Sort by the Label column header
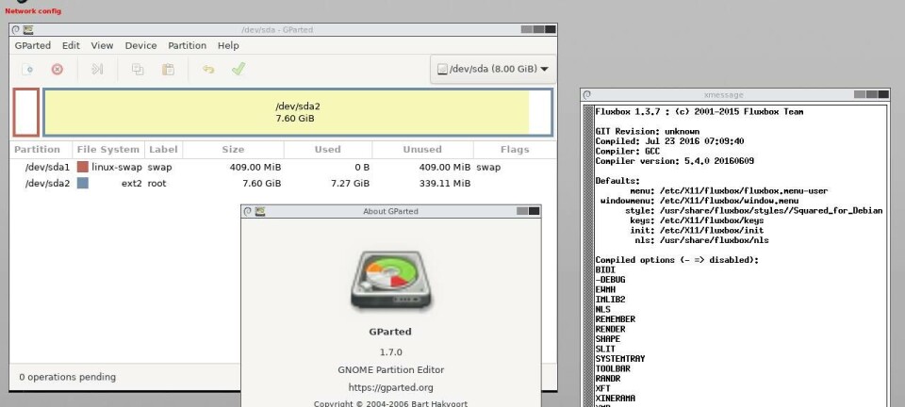Image resolution: width=905 pixels, height=407 pixels. click(x=163, y=149)
